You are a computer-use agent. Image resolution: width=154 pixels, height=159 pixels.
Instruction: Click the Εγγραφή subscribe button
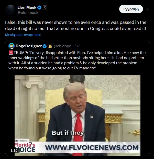tap(131, 9)
